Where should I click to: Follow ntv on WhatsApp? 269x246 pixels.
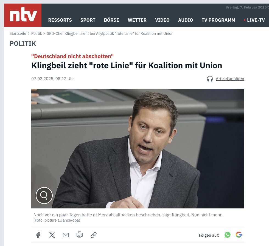tap(228, 235)
